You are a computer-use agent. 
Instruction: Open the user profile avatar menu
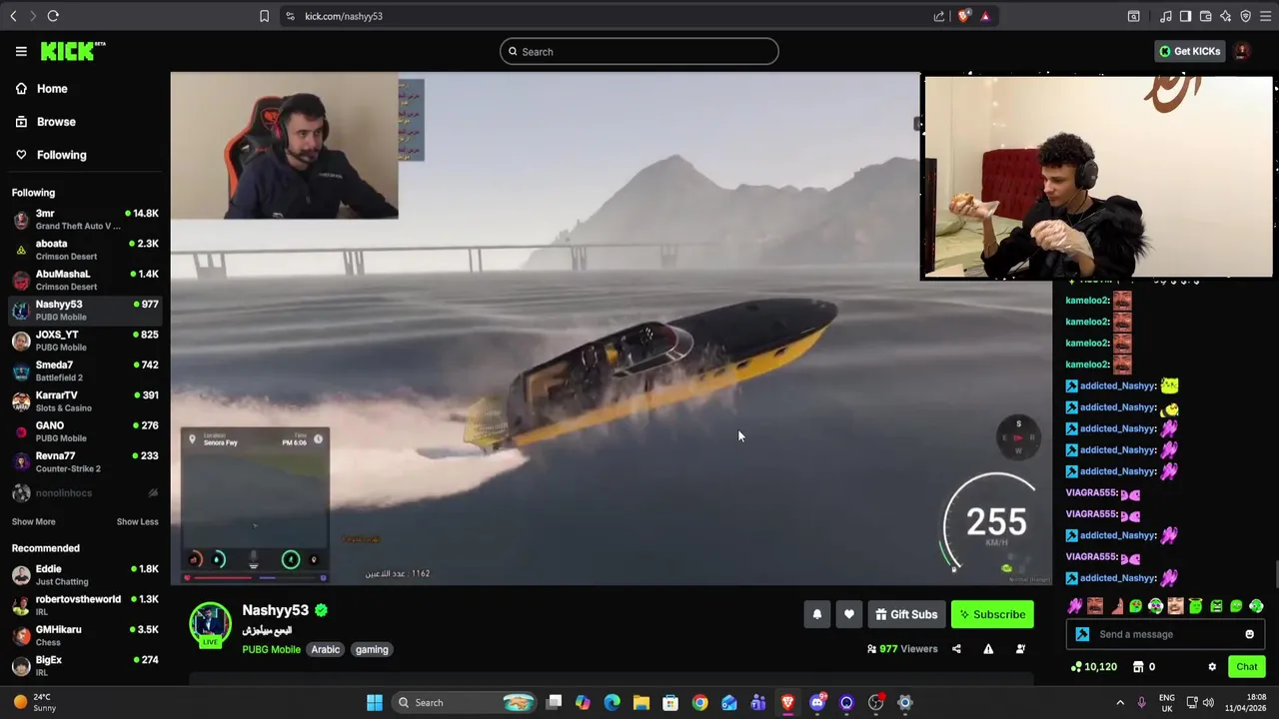(1242, 51)
